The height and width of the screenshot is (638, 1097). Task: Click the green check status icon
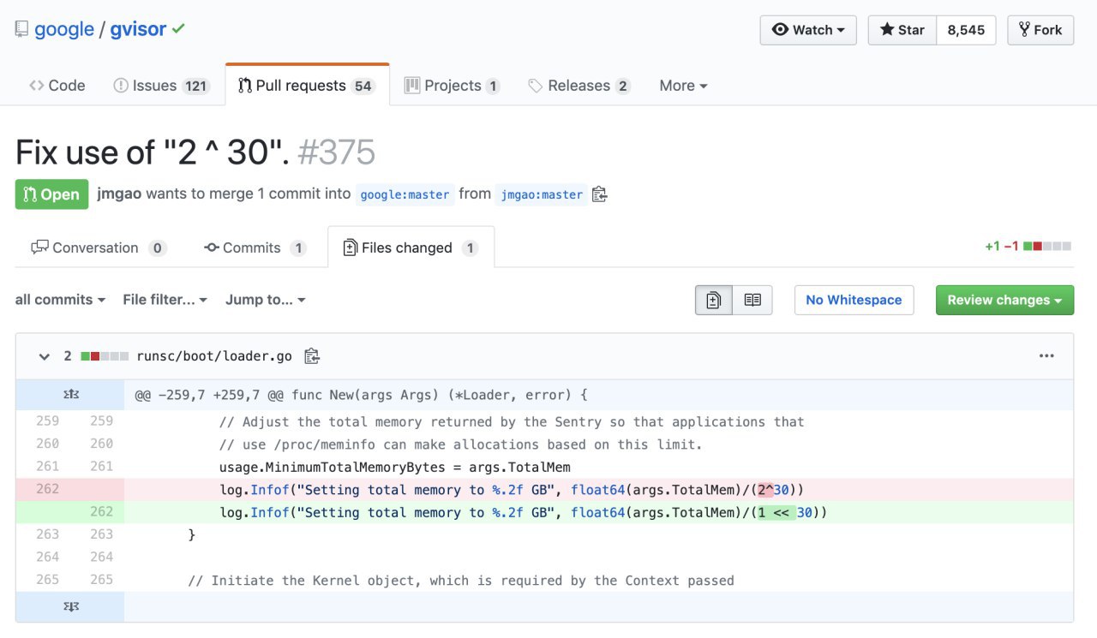178,28
